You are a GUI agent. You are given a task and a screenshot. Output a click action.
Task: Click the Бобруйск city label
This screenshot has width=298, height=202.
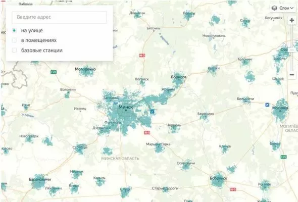point(218,178)
